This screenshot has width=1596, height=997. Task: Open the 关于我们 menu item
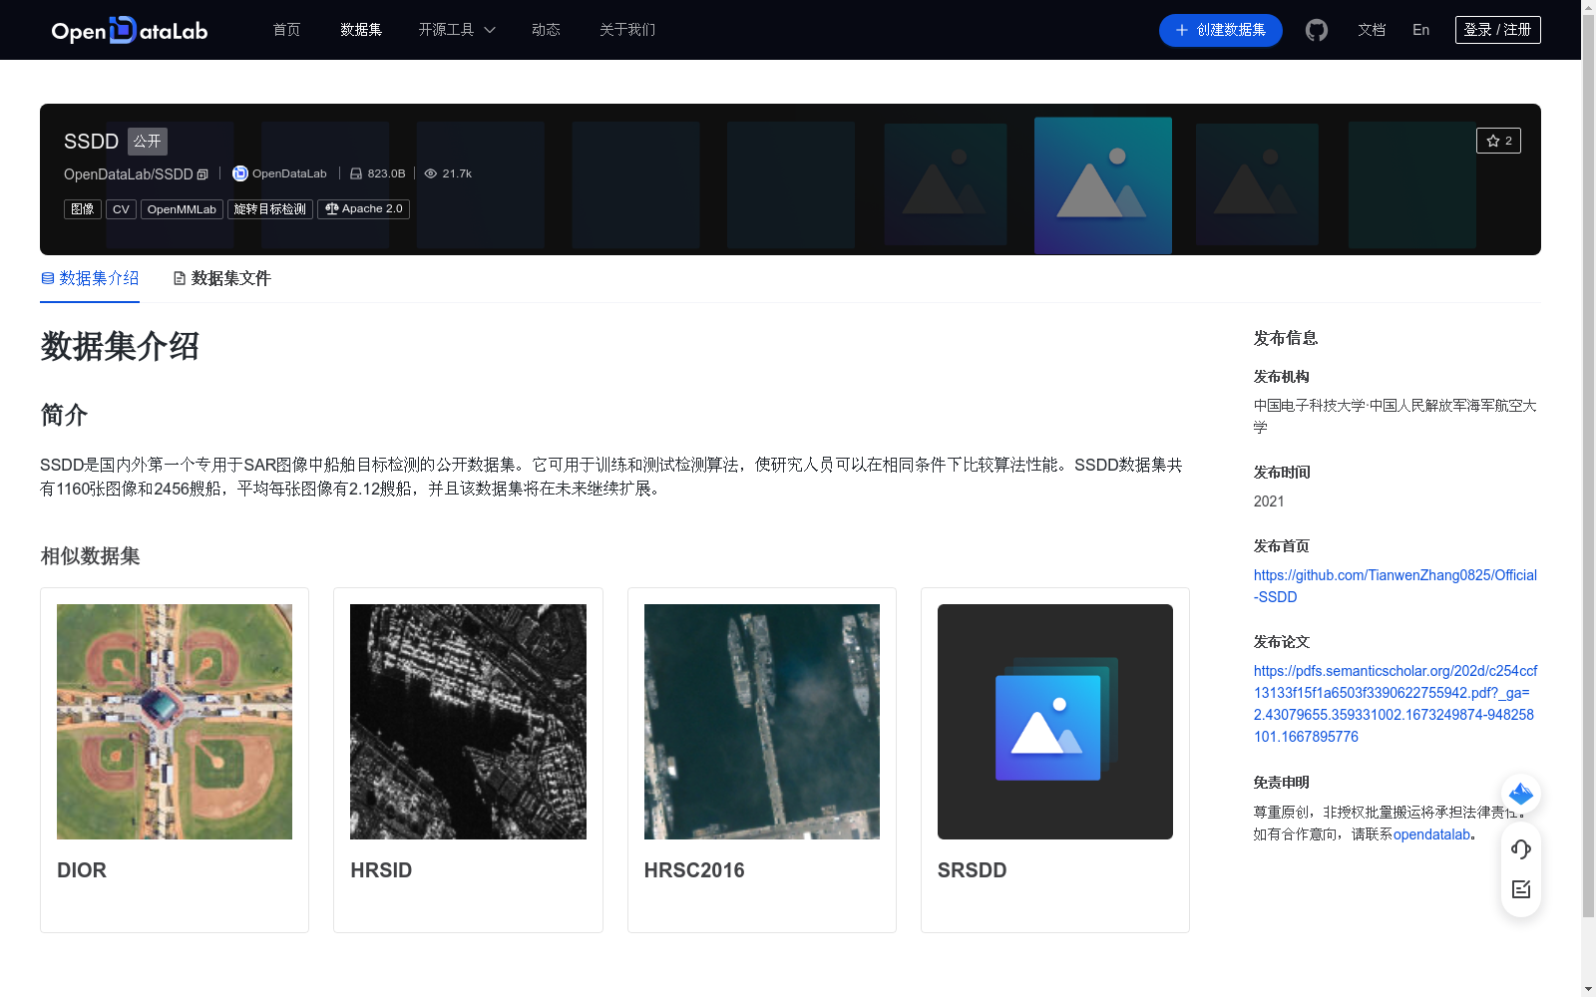[x=626, y=30]
